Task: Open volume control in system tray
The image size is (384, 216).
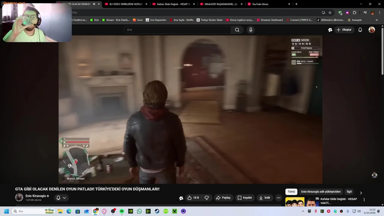Action: (359, 211)
